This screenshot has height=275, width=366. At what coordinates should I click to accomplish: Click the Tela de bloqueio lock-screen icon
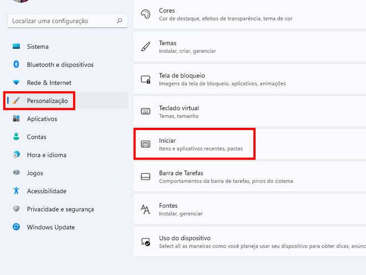146,79
